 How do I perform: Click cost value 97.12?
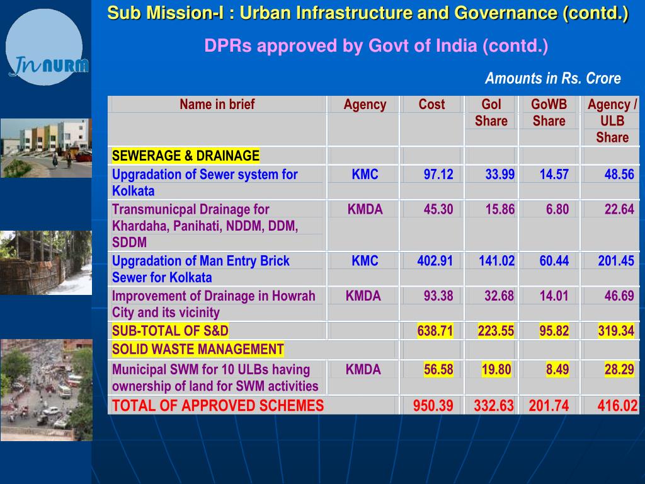coord(438,175)
